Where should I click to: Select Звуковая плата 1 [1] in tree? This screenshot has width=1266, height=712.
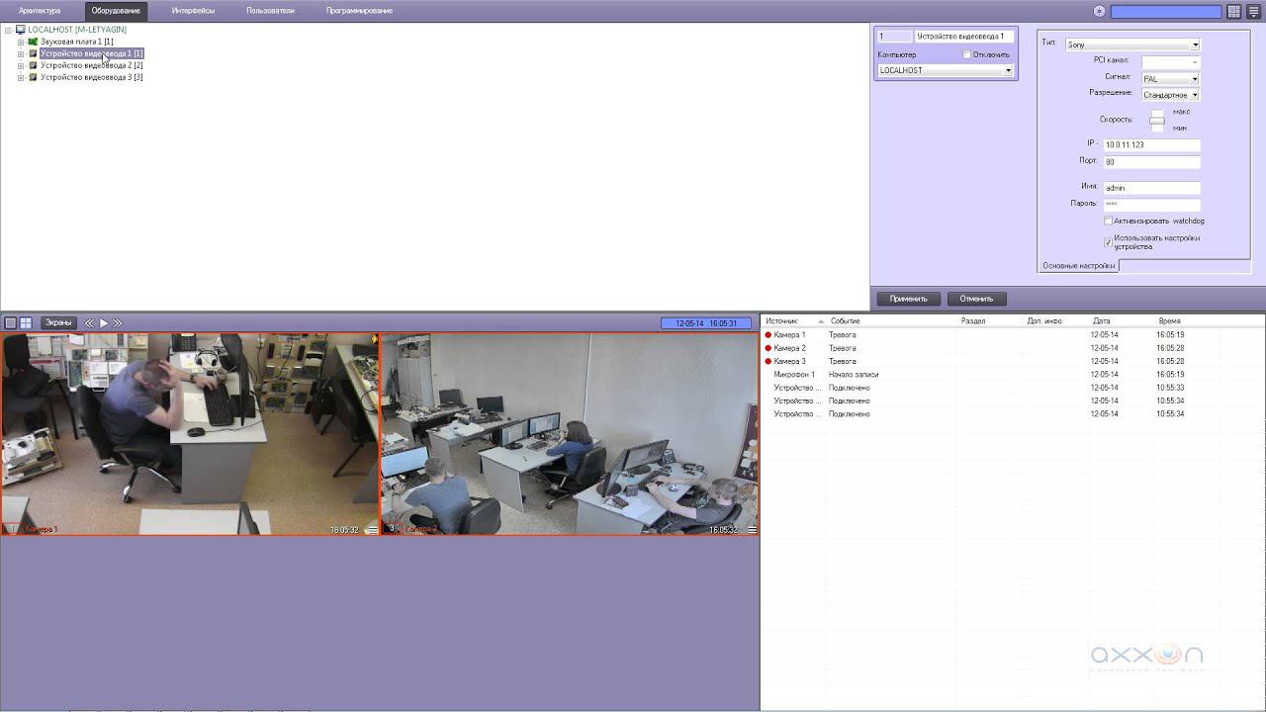coord(76,42)
